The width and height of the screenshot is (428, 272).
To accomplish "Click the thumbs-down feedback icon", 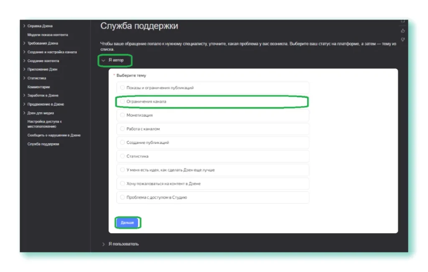I will (403, 40).
